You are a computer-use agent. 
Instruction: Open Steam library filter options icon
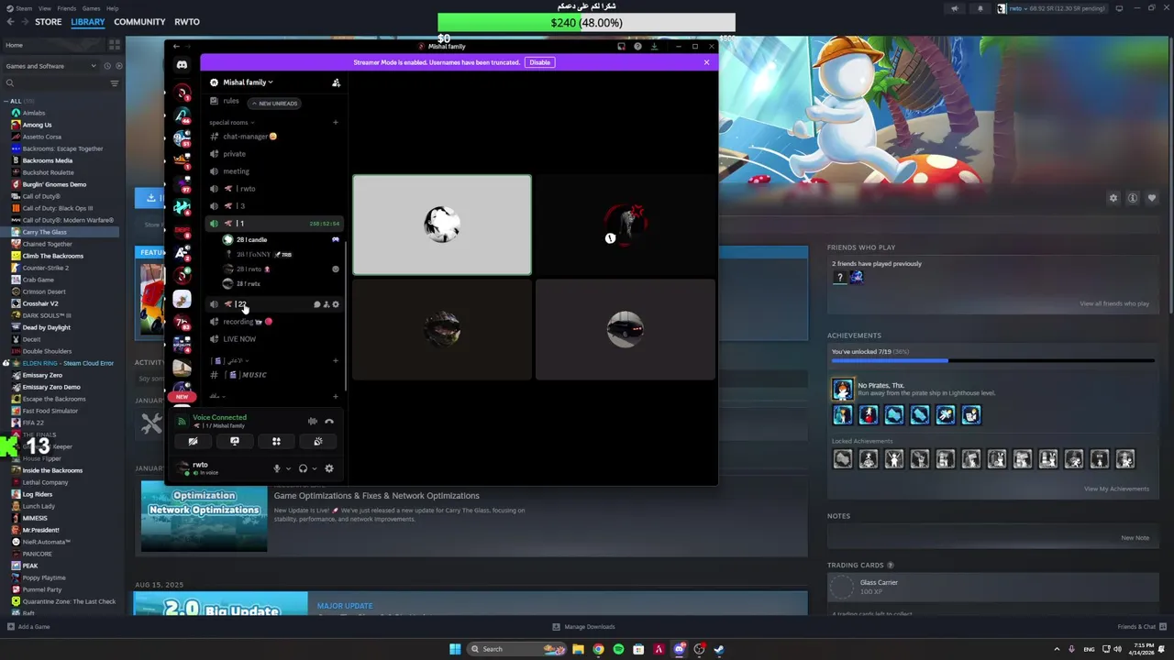pos(115,83)
